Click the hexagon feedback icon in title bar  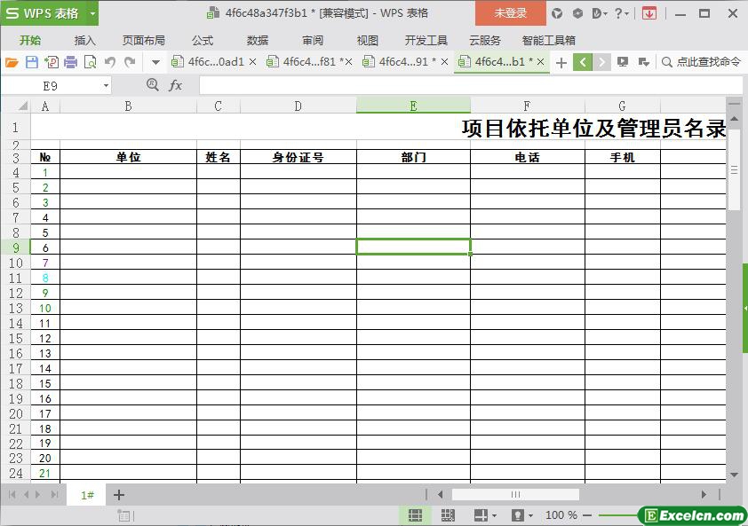[577, 13]
